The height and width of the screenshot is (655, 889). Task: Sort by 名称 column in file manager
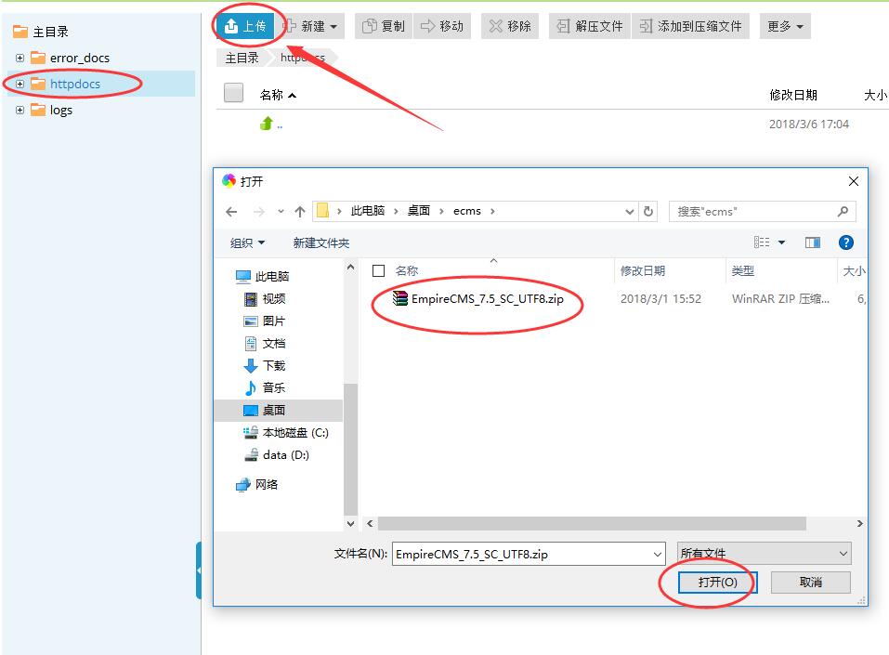tap(277, 95)
